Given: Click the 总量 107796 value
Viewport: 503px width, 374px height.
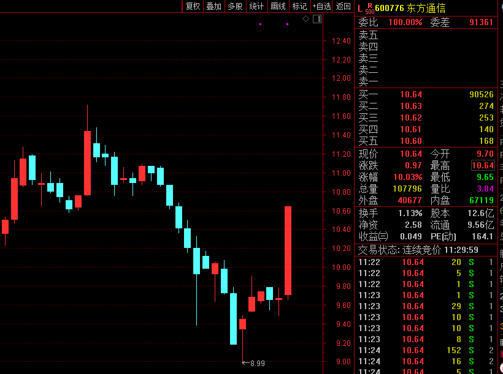Looking at the screenshot, I should 407,189.
